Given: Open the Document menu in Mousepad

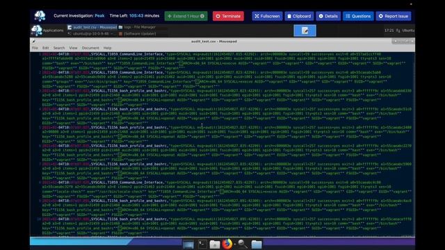Looking at the screenshot, I should coord(90,48).
